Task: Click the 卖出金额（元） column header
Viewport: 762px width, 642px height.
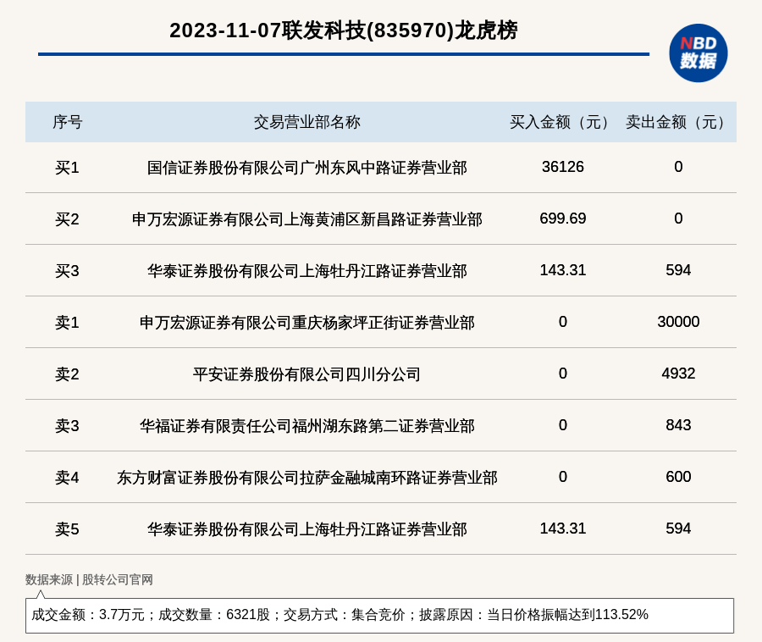Action: tap(678, 122)
